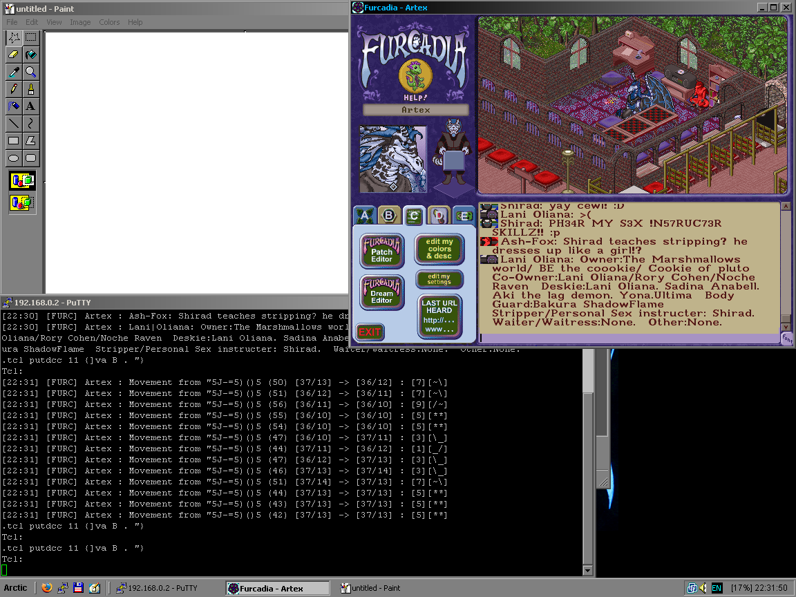
Task: Switch to Furcadia tab B
Action: (389, 216)
